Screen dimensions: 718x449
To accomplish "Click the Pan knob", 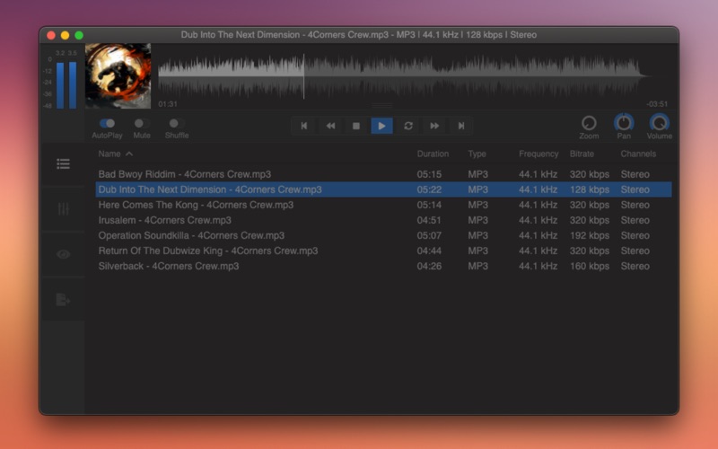I will [x=624, y=123].
